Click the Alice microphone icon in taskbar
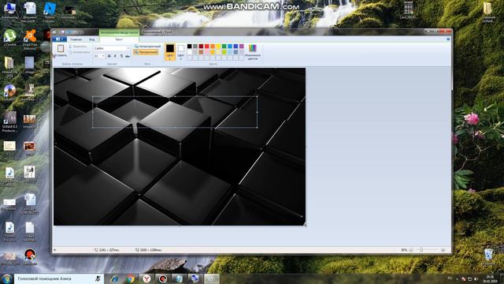Image resolution: width=504 pixels, height=284 pixels. (98, 278)
